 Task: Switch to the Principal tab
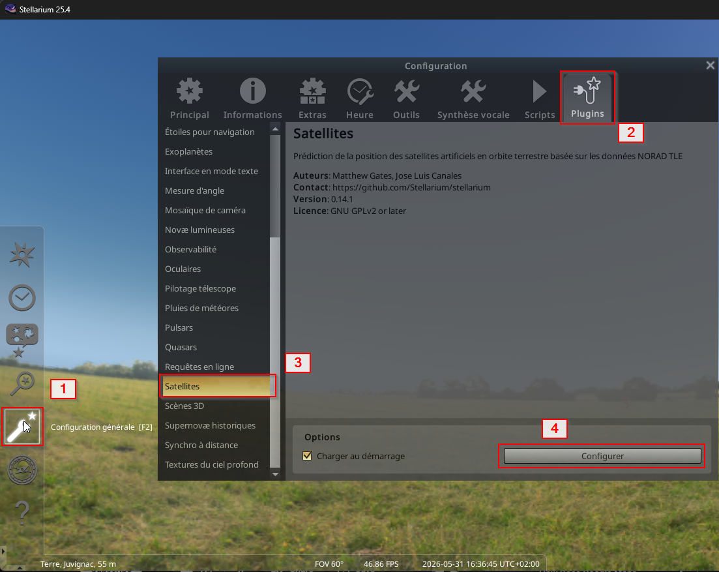[x=190, y=98]
